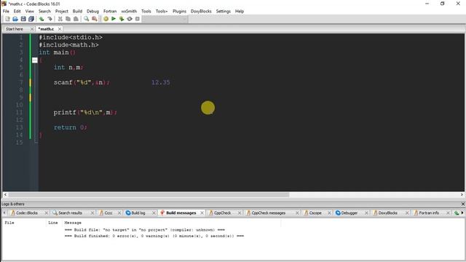Collapse the main function fold marker
466x262 pixels.
tap(35, 60)
